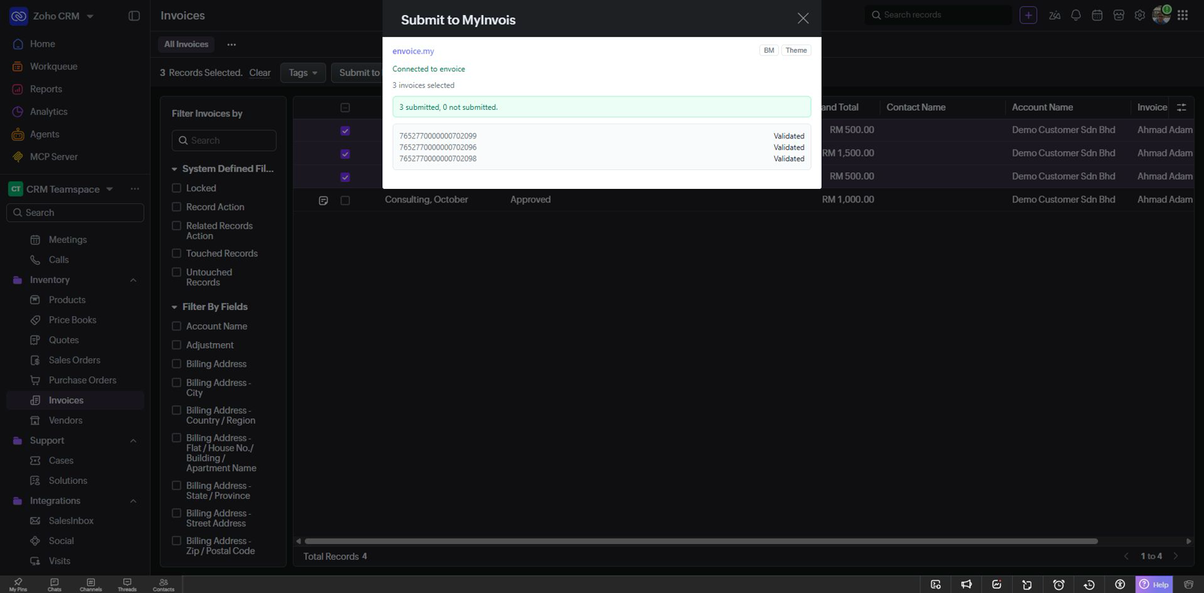Enable the Touched Records filter

point(176,254)
